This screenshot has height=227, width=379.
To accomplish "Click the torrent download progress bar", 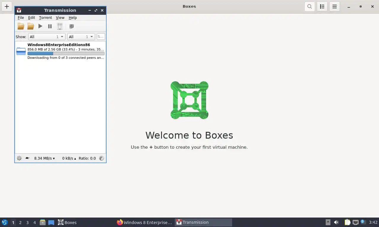I will point(66,53).
